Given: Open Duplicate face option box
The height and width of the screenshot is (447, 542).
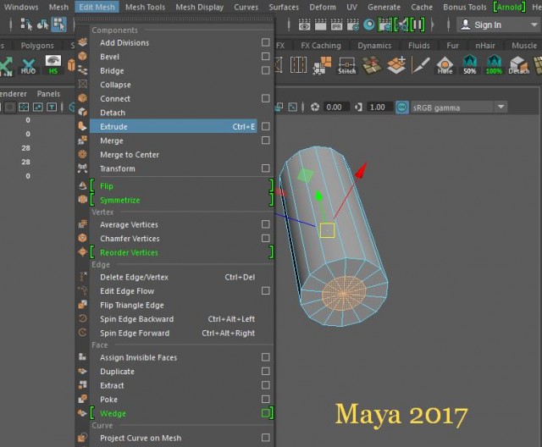Looking at the screenshot, I should tap(265, 371).
